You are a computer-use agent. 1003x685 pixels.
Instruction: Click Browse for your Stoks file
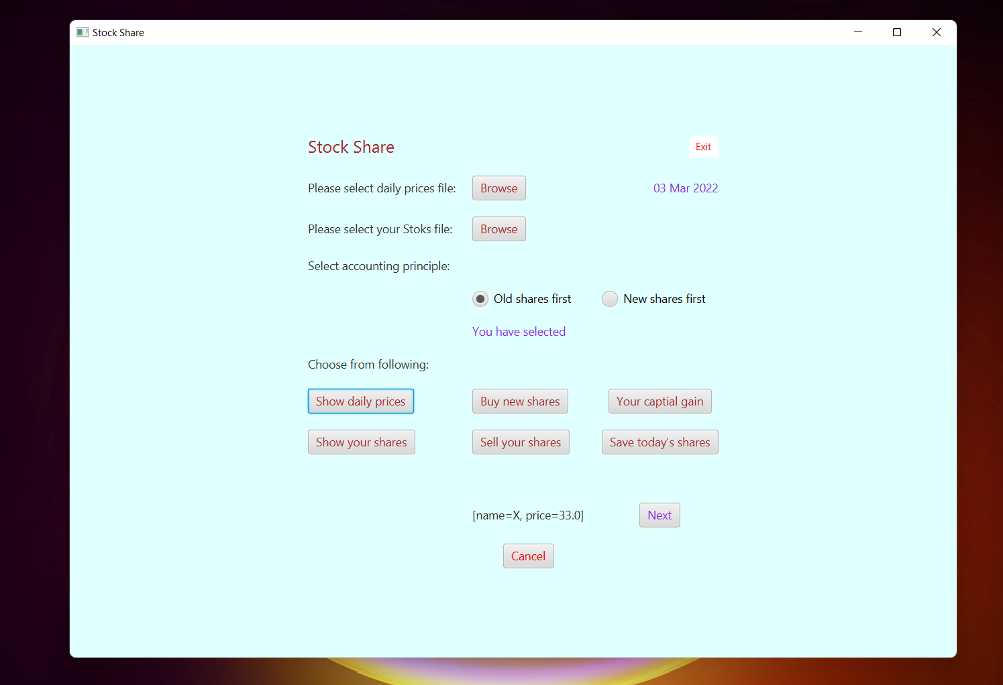coord(498,229)
